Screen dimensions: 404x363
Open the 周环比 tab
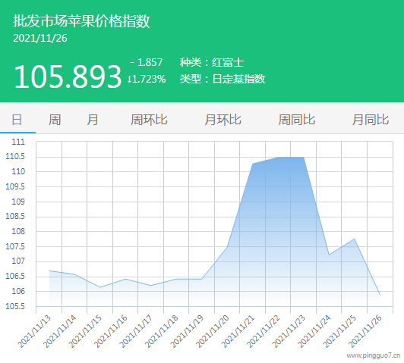(149, 120)
